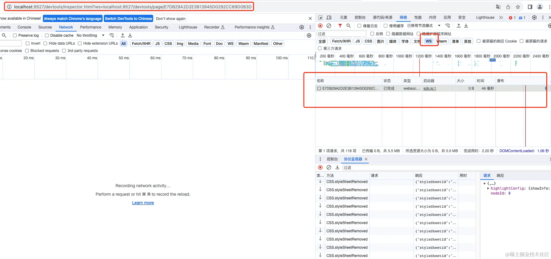Save protocol monitor messages via download icon
The height and width of the screenshot is (259, 551).
pos(337,167)
